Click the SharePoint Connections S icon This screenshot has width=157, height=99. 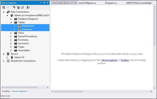(x=8, y=61)
